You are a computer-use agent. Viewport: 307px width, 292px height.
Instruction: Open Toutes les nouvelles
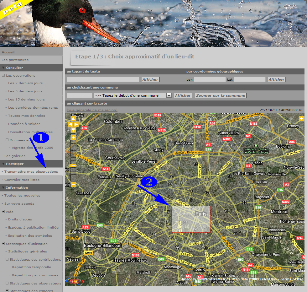click(22, 196)
